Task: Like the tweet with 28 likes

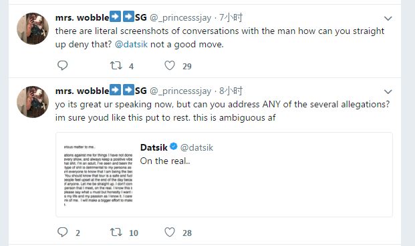Action: (x=170, y=232)
